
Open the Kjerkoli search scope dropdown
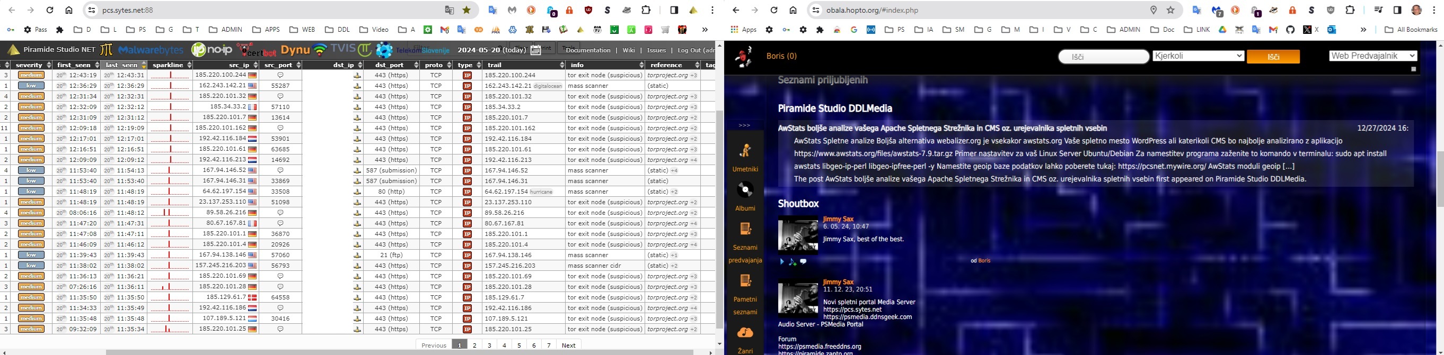coord(1199,56)
